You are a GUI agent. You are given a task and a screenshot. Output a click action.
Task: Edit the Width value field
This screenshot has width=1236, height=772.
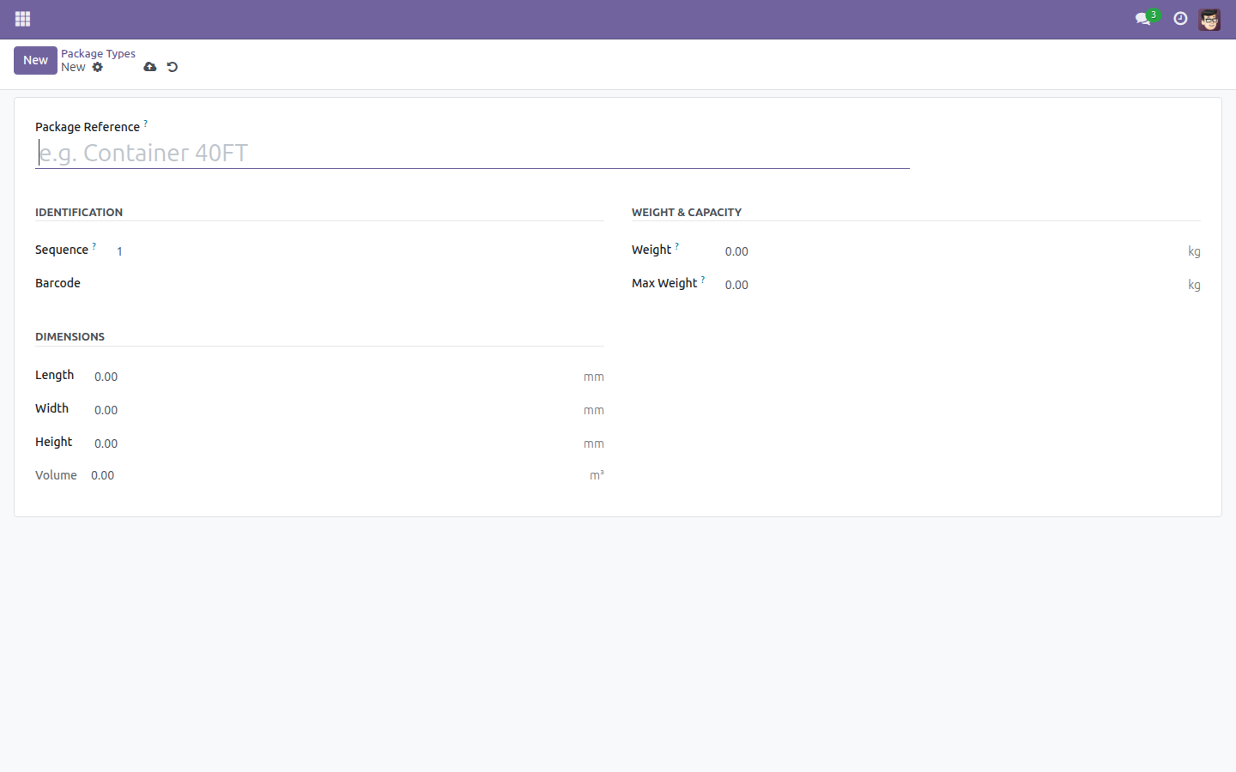point(335,410)
